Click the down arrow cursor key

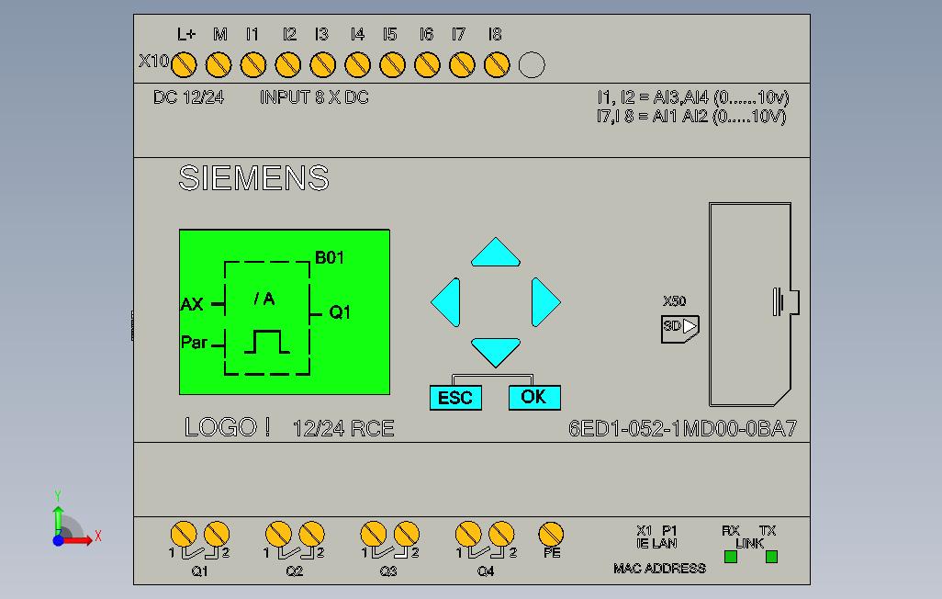click(496, 352)
